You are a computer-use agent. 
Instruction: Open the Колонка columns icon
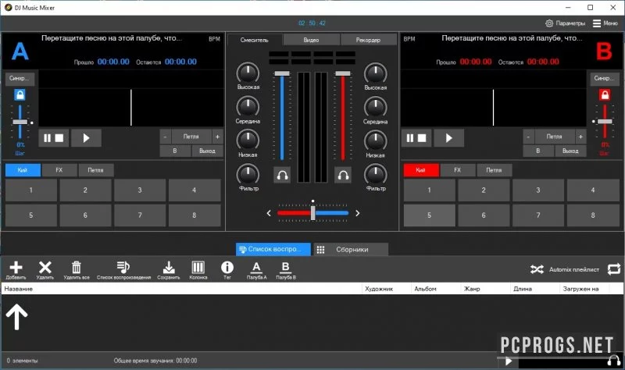click(198, 267)
